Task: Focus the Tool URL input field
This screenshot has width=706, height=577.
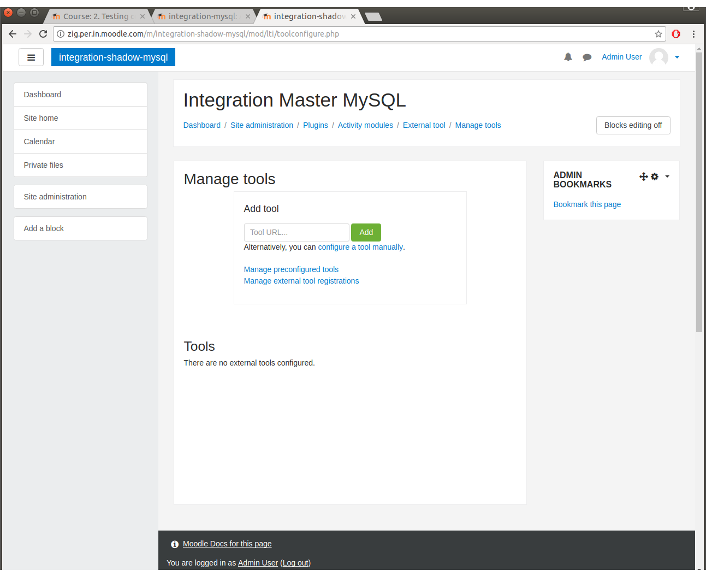Action: (x=296, y=232)
